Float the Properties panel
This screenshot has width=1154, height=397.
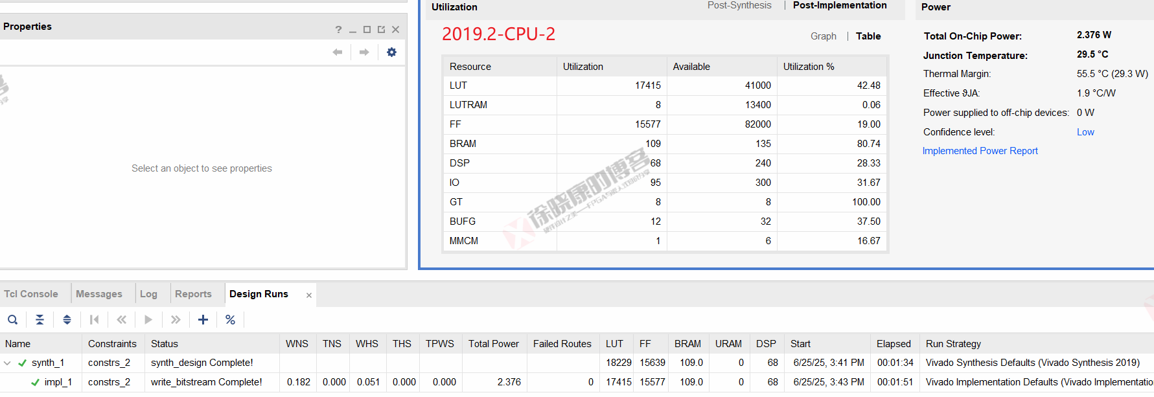coord(381,30)
